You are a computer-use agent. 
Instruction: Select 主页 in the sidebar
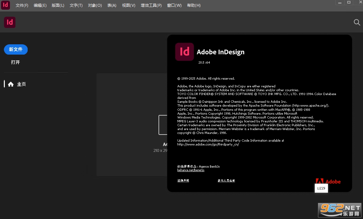click(x=21, y=84)
